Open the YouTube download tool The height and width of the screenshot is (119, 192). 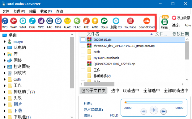(130, 23)
